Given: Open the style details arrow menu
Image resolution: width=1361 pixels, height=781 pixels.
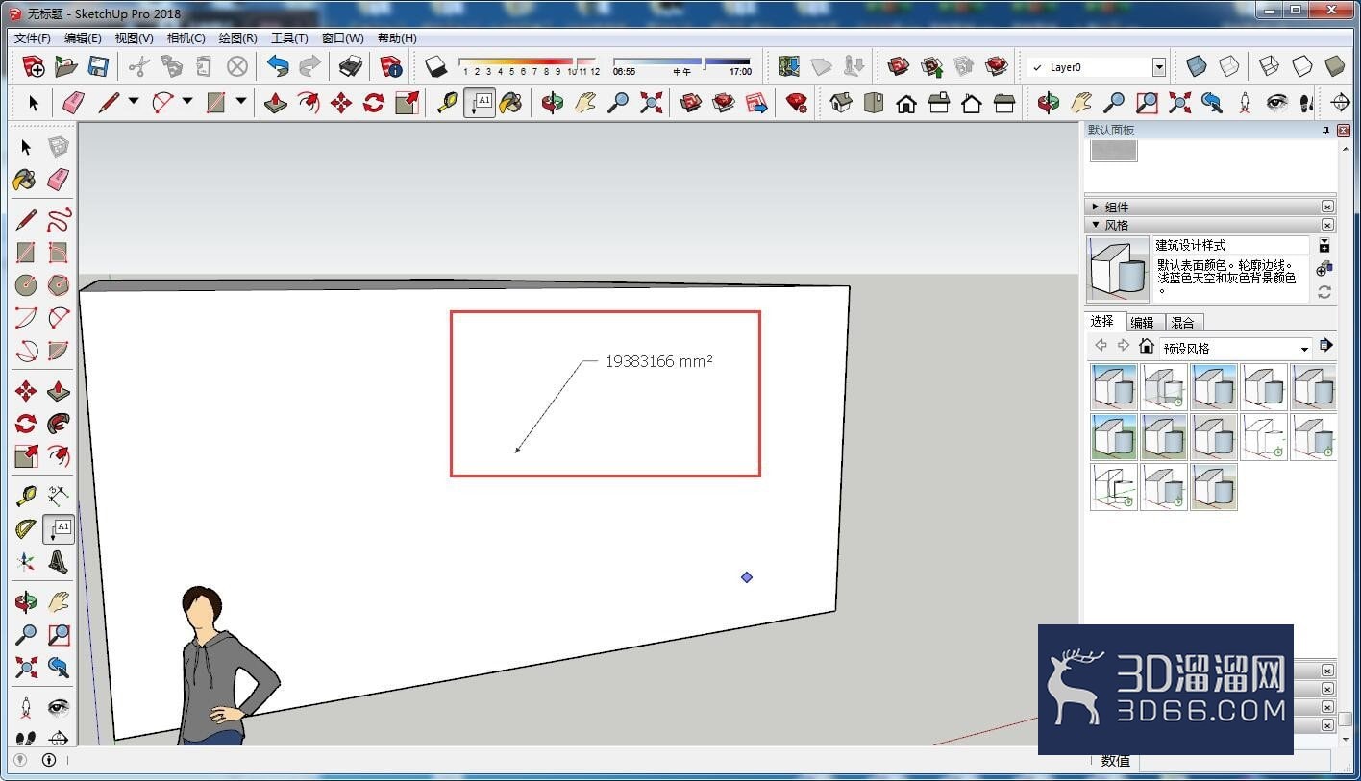Looking at the screenshot, I should pos(1326,346).
